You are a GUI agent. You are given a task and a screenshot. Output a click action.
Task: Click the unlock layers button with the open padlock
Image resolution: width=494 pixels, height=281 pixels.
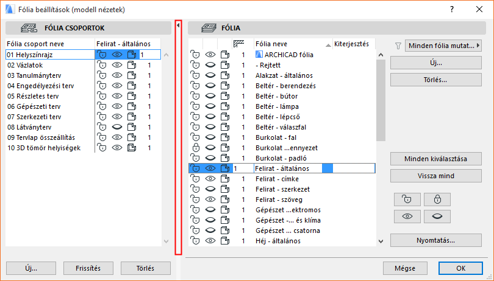click(x=407, y=199)
